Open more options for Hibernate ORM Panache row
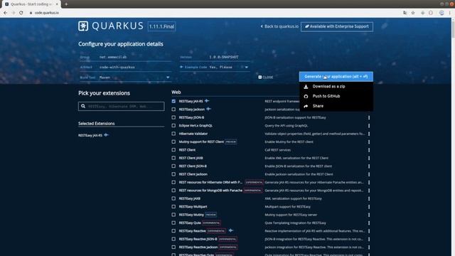 click(369, 182)
